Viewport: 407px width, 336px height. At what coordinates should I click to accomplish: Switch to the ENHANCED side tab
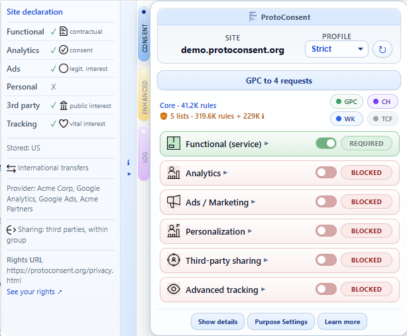(x=144, y=93)
